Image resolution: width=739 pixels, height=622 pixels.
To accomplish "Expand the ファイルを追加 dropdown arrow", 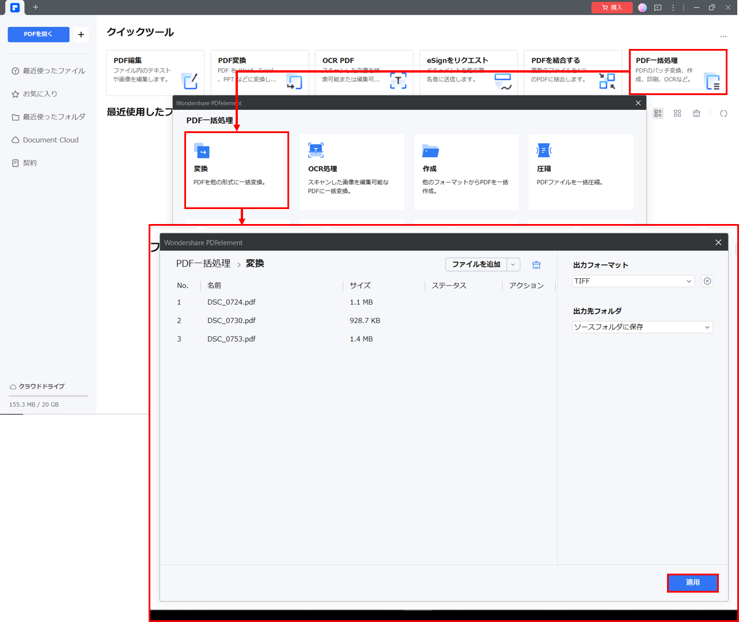I will pyautogui.click(x=513, y=264).
